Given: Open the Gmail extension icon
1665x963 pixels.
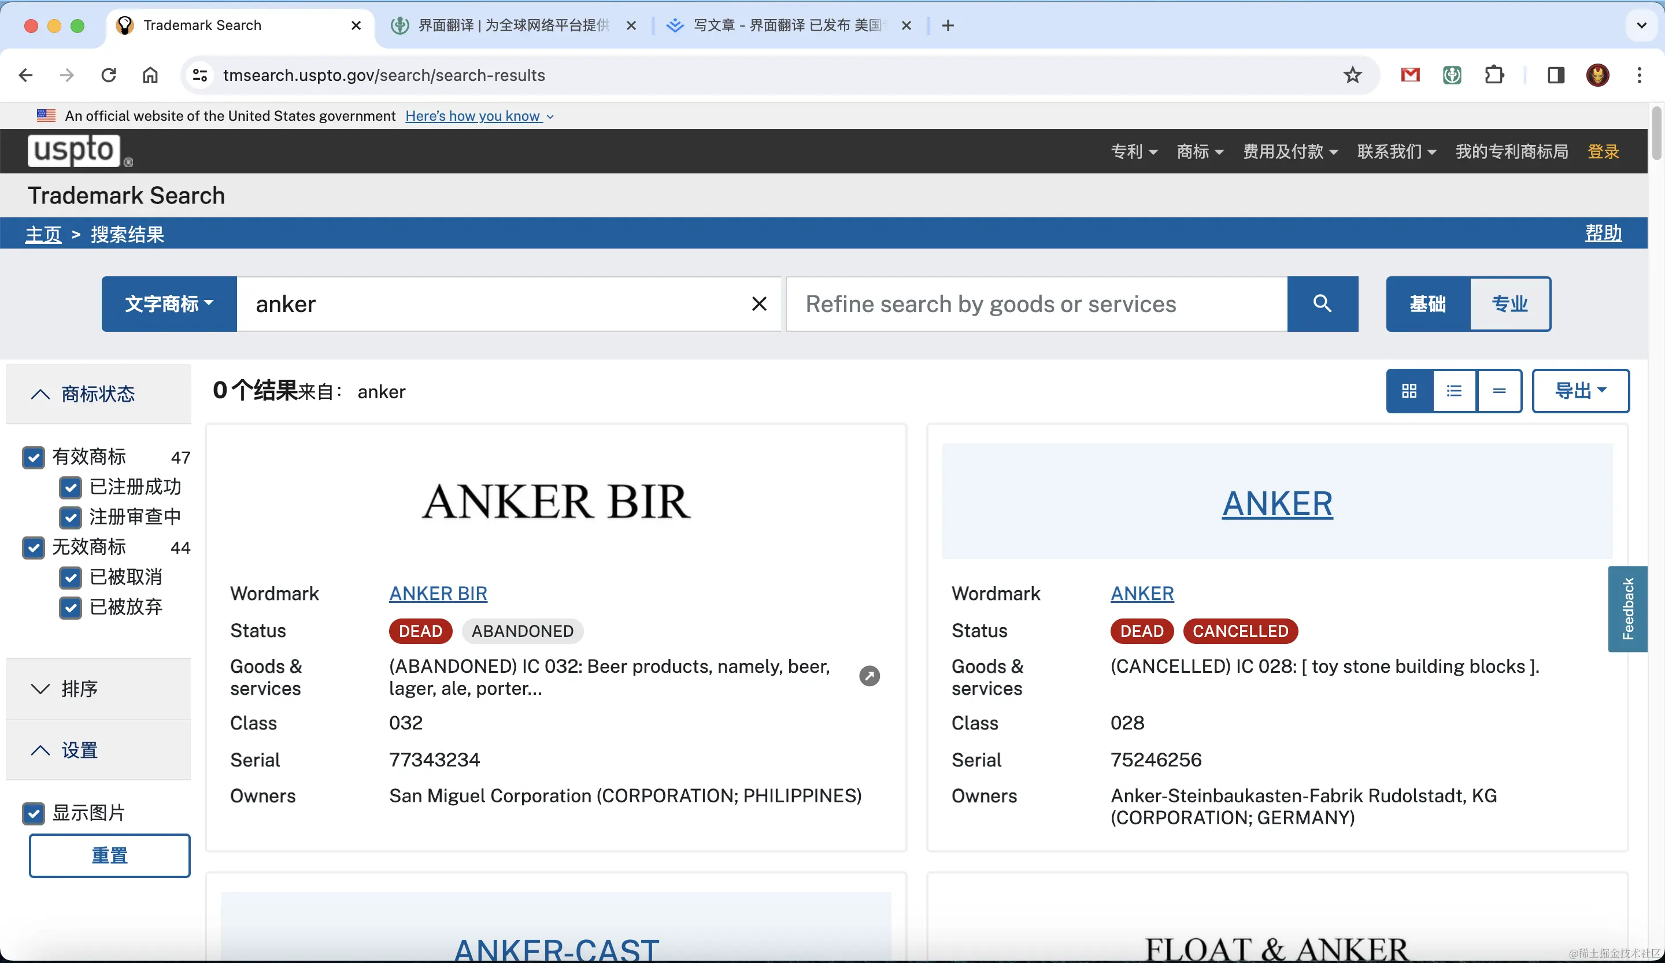Looking at the screenshot, I should pos(1410,75).
